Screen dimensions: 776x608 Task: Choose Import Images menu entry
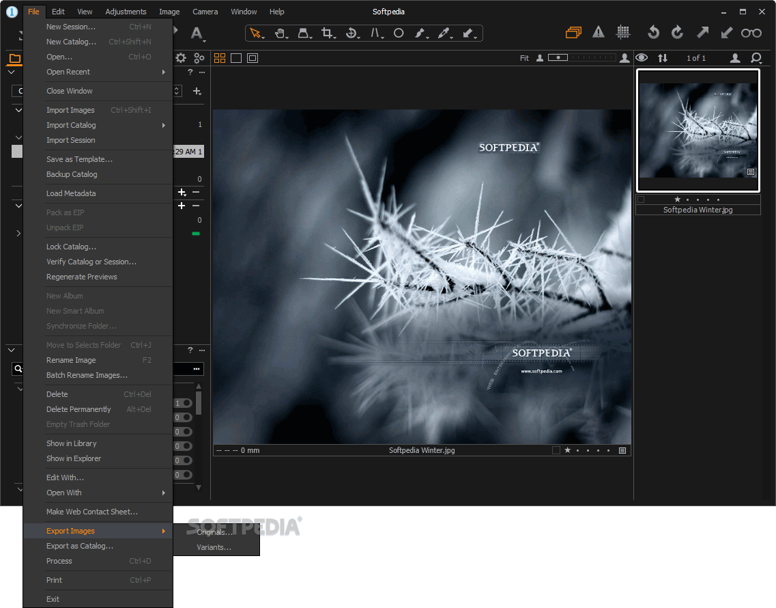click(x=98, y=110)
